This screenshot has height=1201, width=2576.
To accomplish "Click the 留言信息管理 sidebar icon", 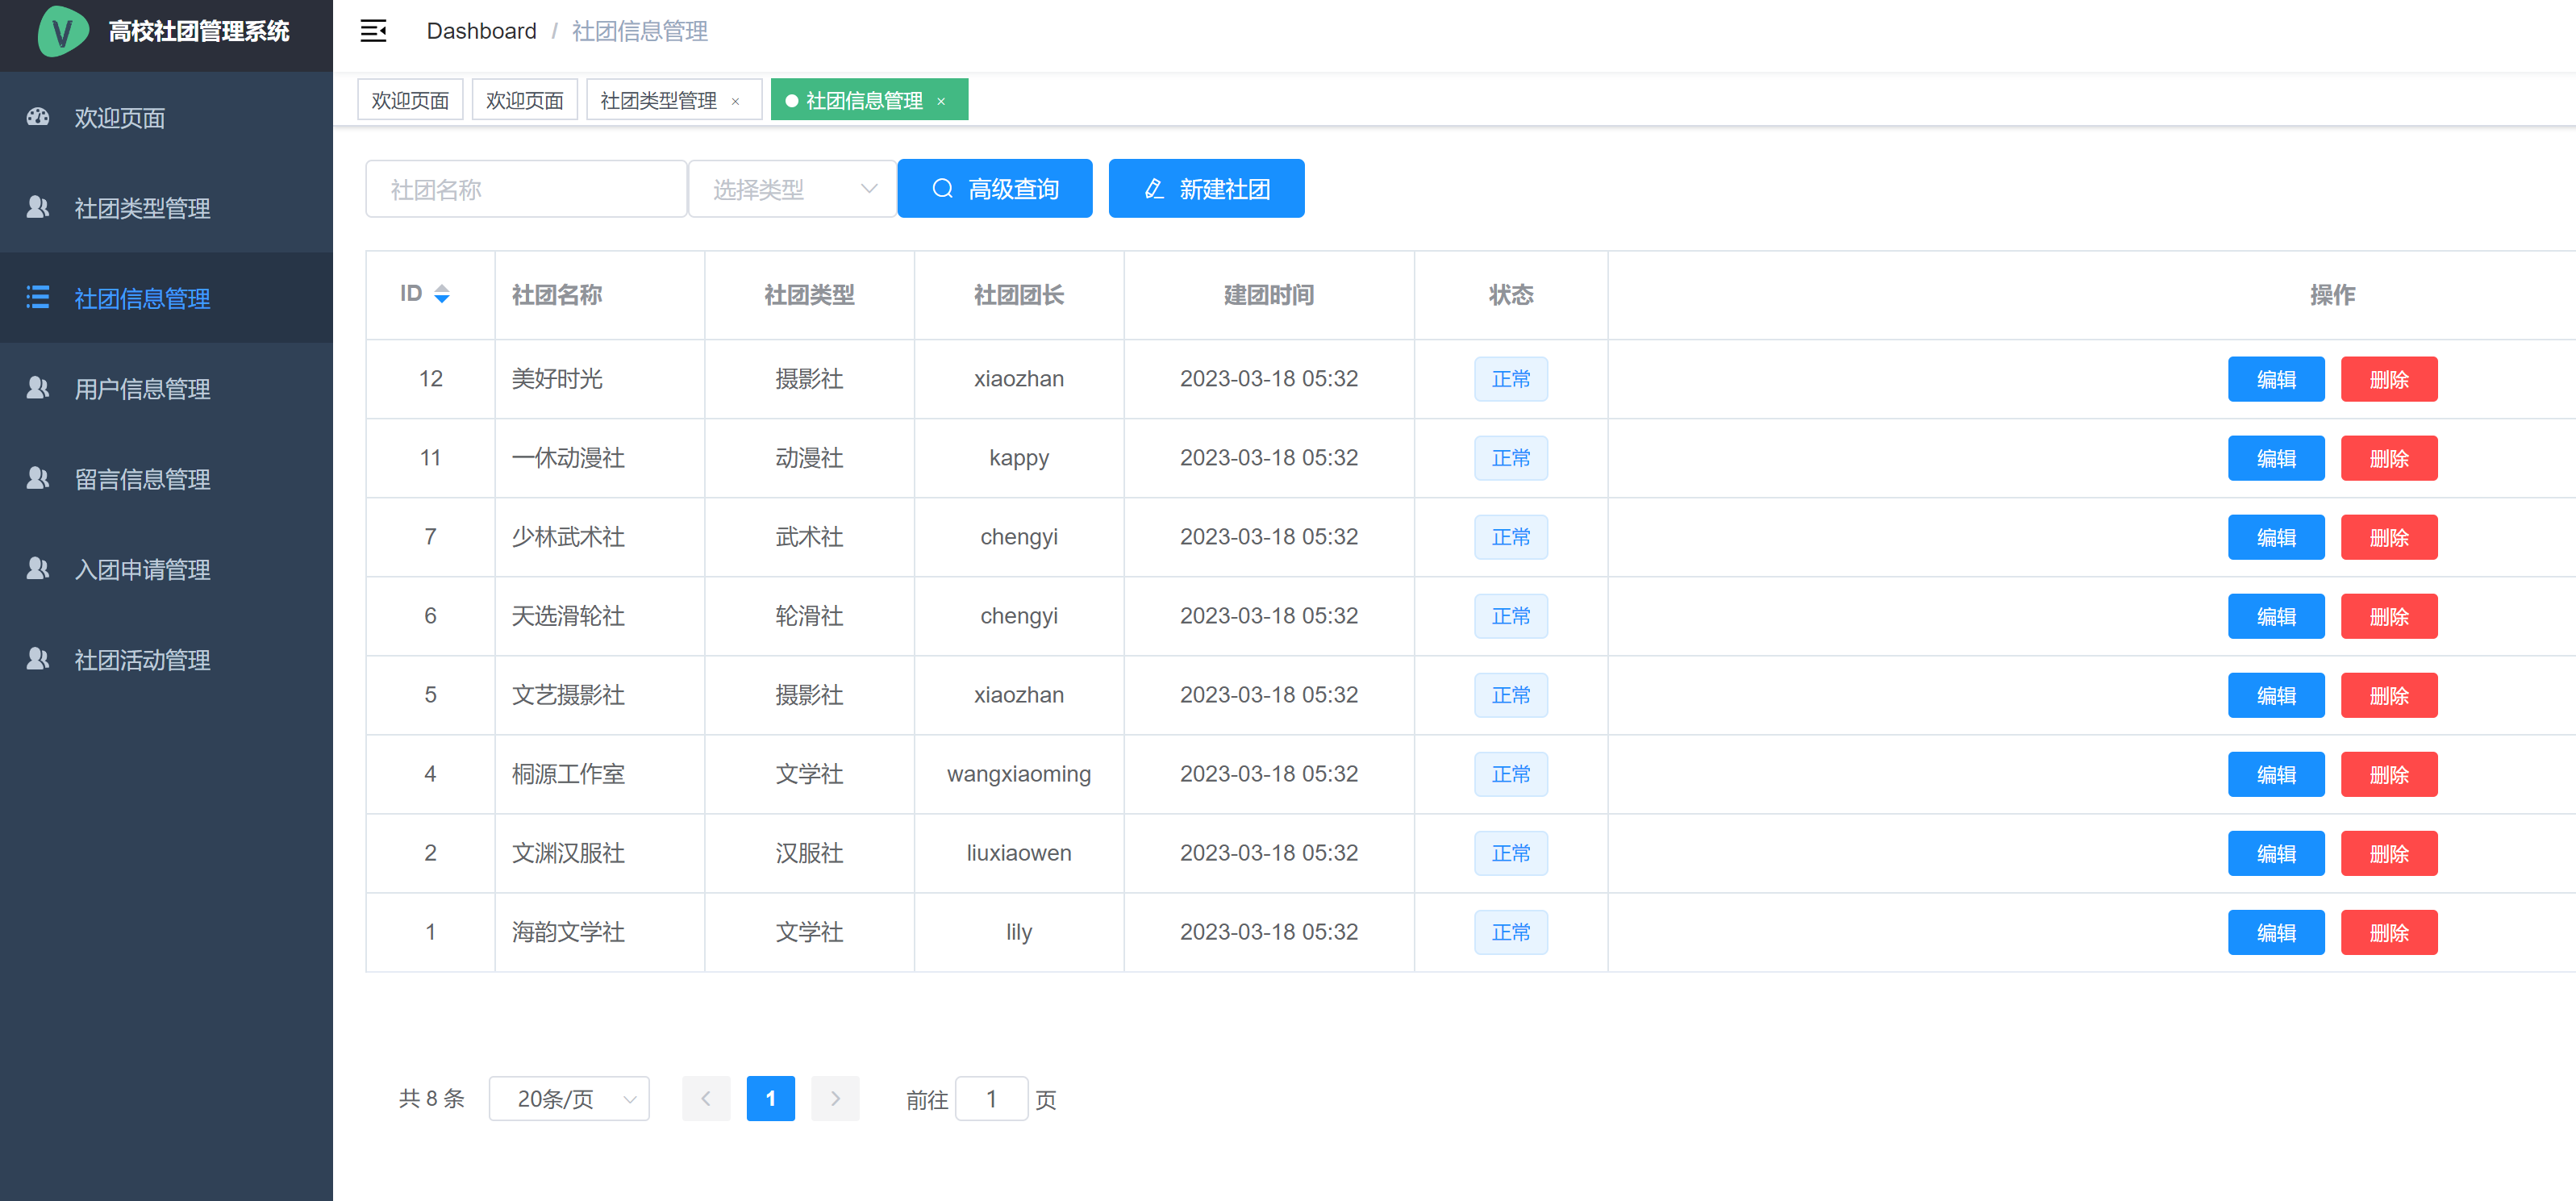I will 37,478.
